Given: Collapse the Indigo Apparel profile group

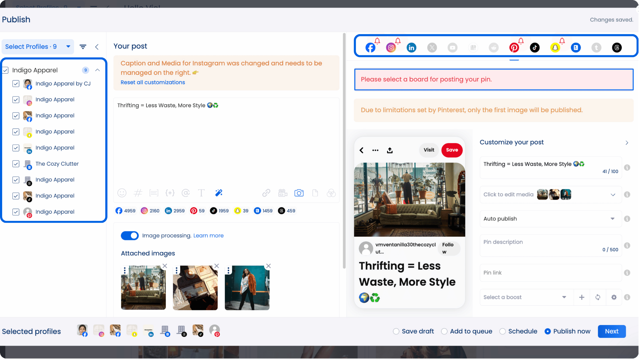Looking at the screenshot, I should 97,70.
